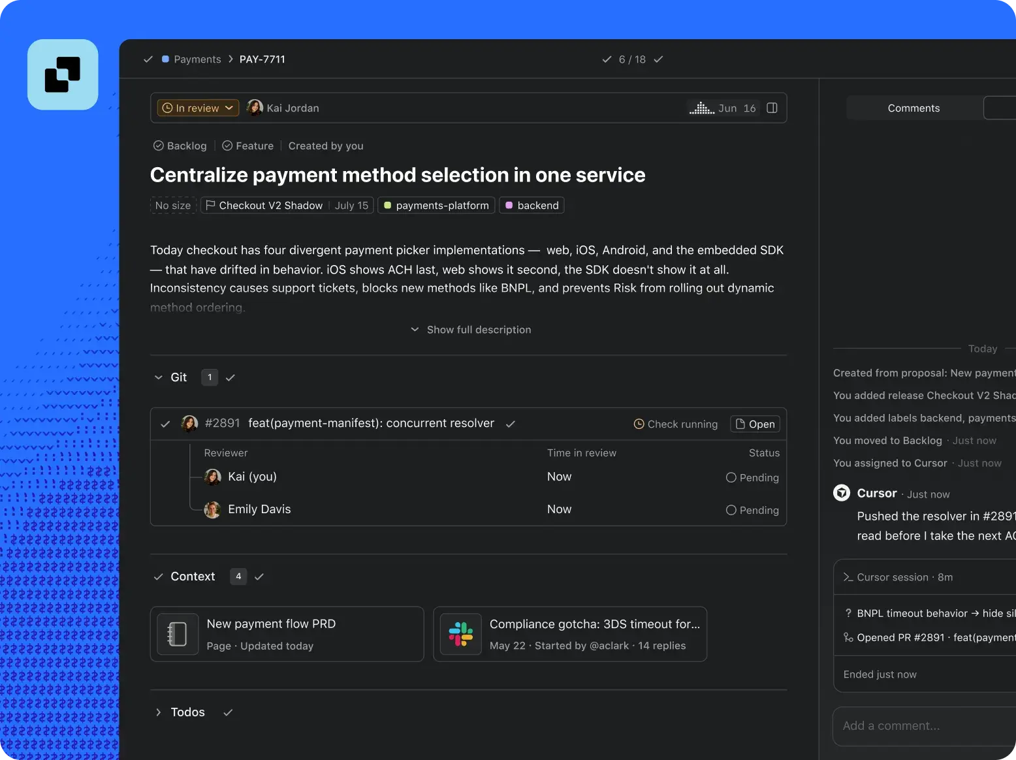Image resolution: width=1016 pixels, height=760 pixels.
Task: Open New payment flow PRD page card
Action: (x=287, y=634)
